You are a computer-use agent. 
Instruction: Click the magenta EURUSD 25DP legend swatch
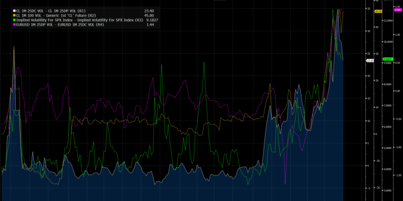[14, 25]
